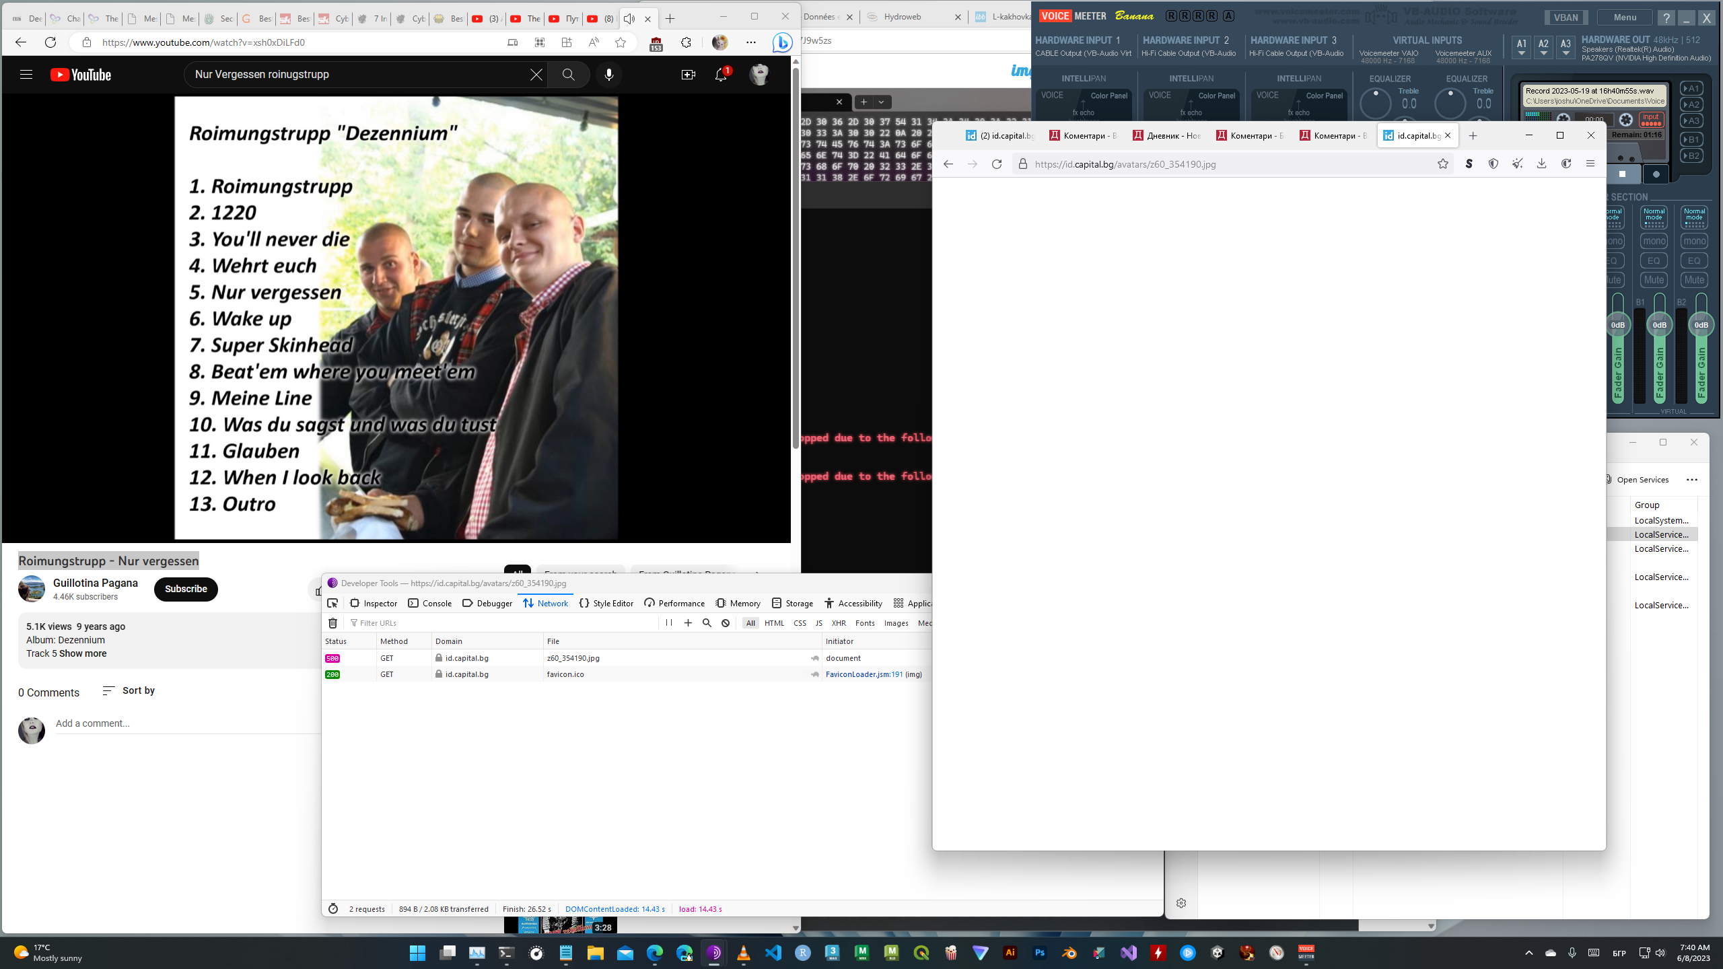Expand YouTube comments Sort by menu
Image resolution: width=1723 pixels, height=969 pixels.
pyautogui.click(x=129, y=691)
